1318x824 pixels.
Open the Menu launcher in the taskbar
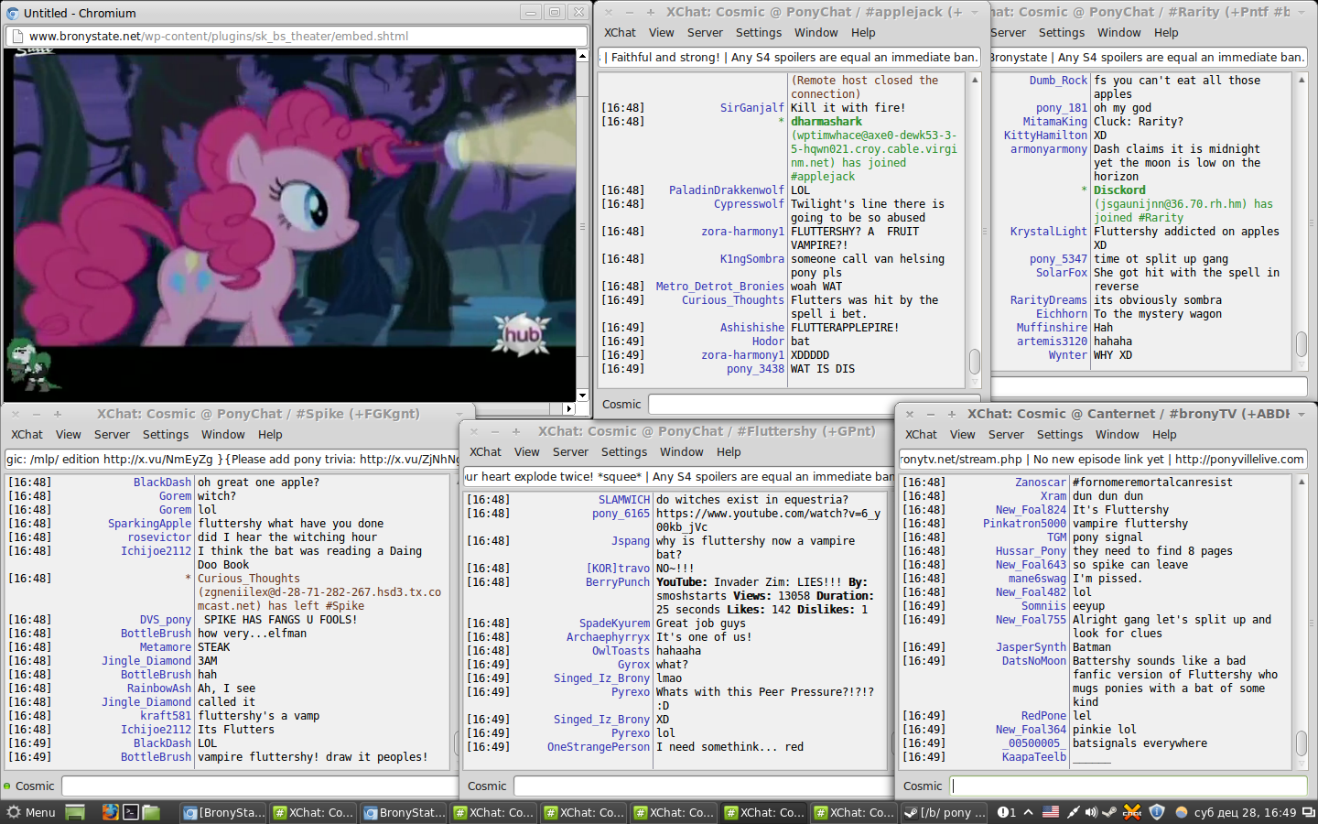[x=31, y=812]
